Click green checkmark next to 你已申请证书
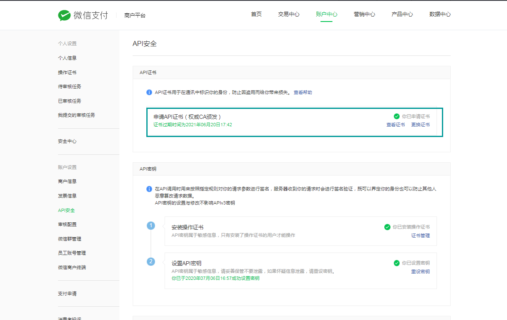Image resolution: width=507 pixels, height=320 pixels. 397,116
